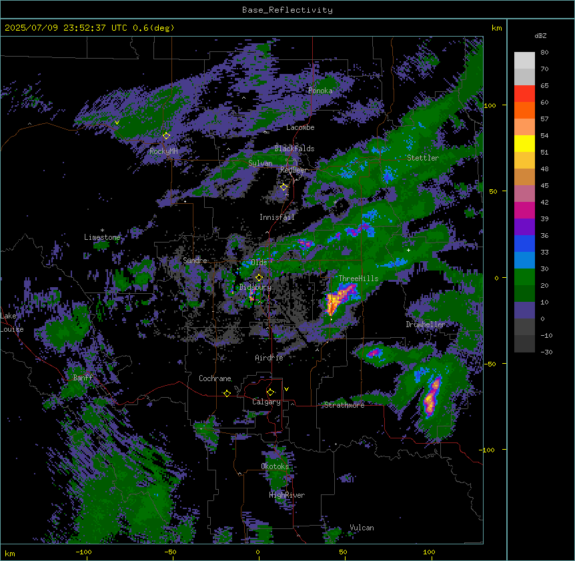The height and width of the screenshot is (561, 575).
Task: Click the yellow diamond marker above RockyMH
Action: (x=166, y=136)
